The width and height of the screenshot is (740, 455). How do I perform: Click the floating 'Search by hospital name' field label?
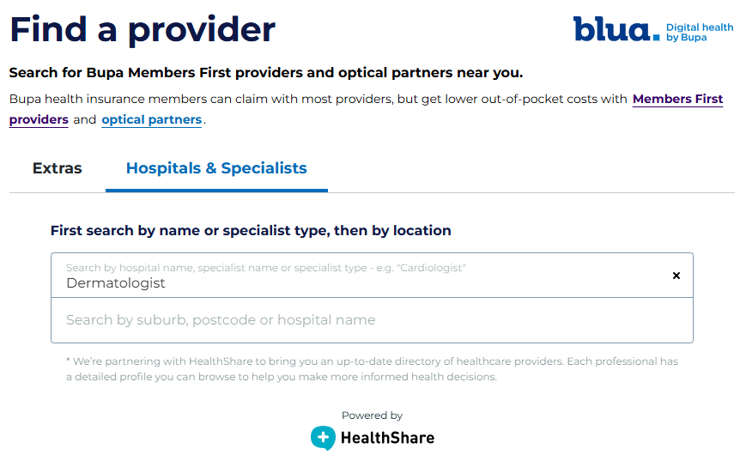point(265,268)
